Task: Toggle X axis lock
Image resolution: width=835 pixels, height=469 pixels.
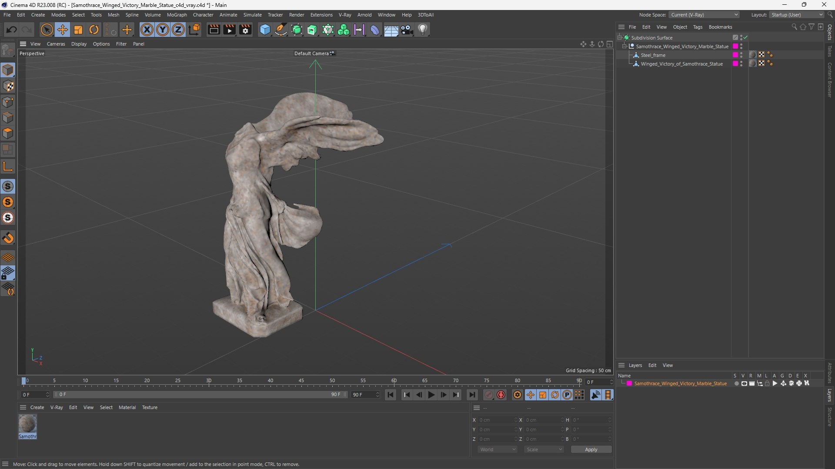Action: tap(147, 30)
